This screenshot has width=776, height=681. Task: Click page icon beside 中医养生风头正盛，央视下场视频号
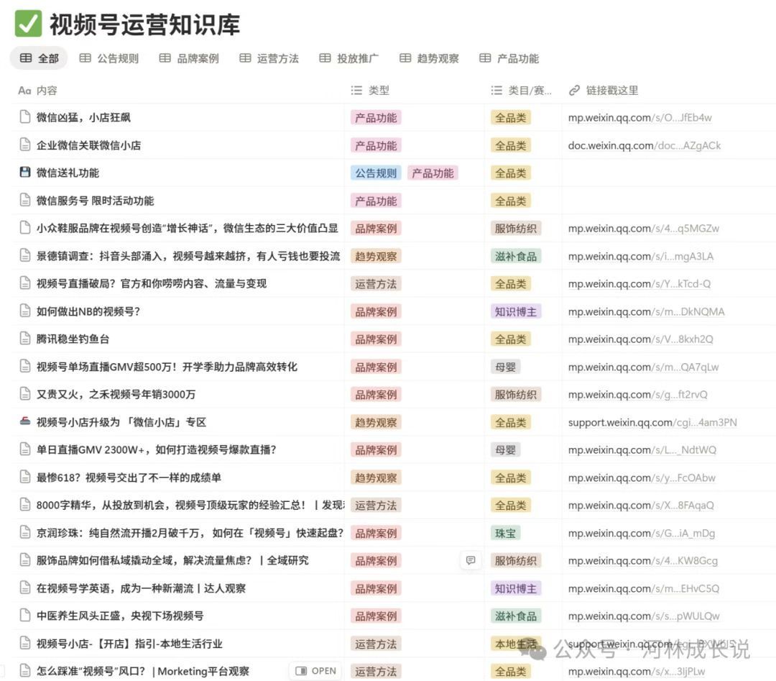coord(24,616)
